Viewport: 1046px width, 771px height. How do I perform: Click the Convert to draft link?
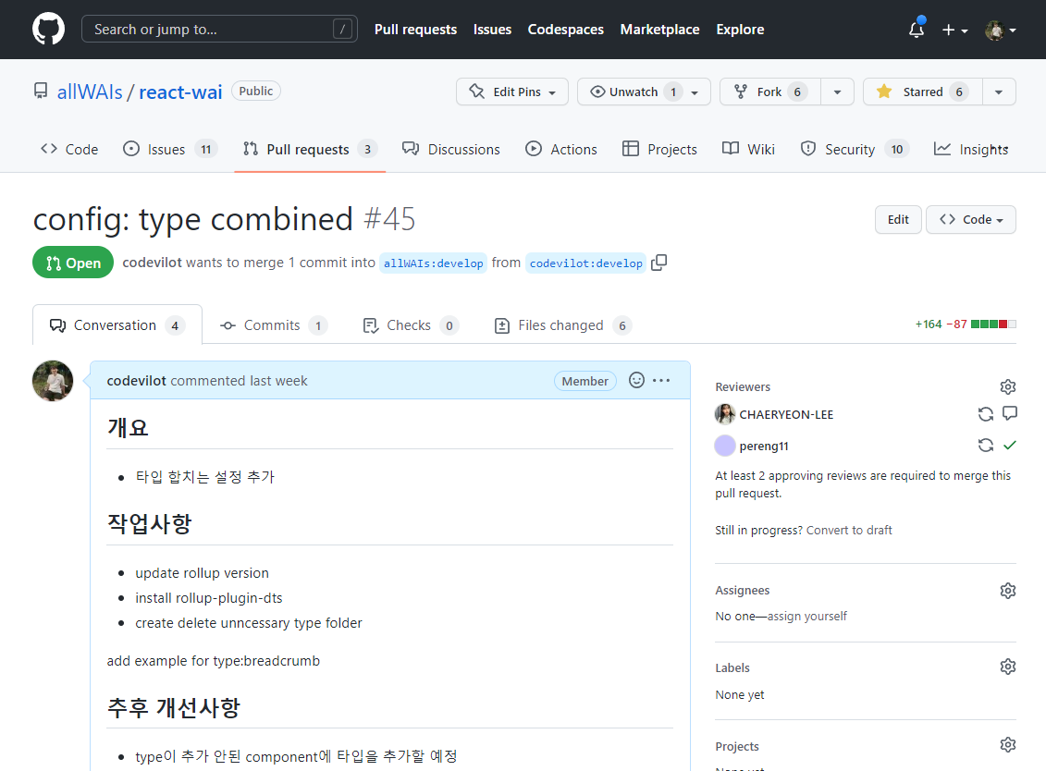[x=849, y=531]
